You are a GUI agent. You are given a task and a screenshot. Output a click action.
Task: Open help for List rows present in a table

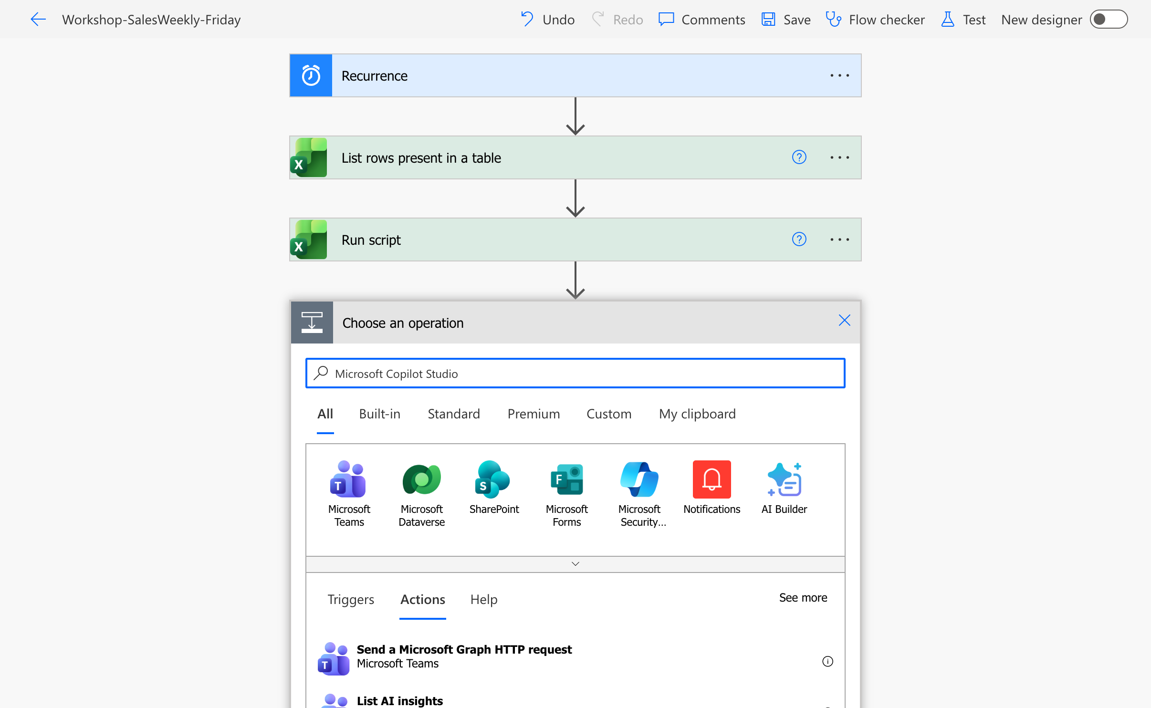(799, 157)
